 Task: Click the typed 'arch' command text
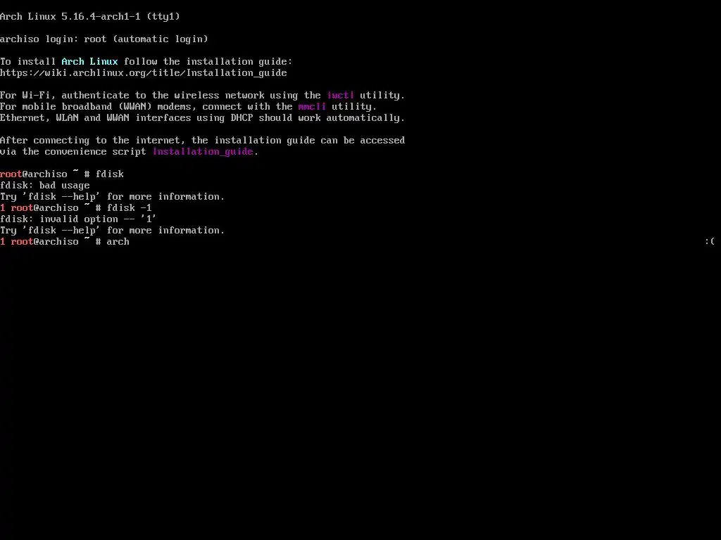118,242
